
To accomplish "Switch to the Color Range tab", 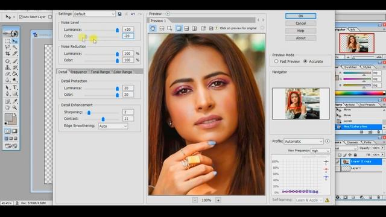I will (x=122, y=72).
